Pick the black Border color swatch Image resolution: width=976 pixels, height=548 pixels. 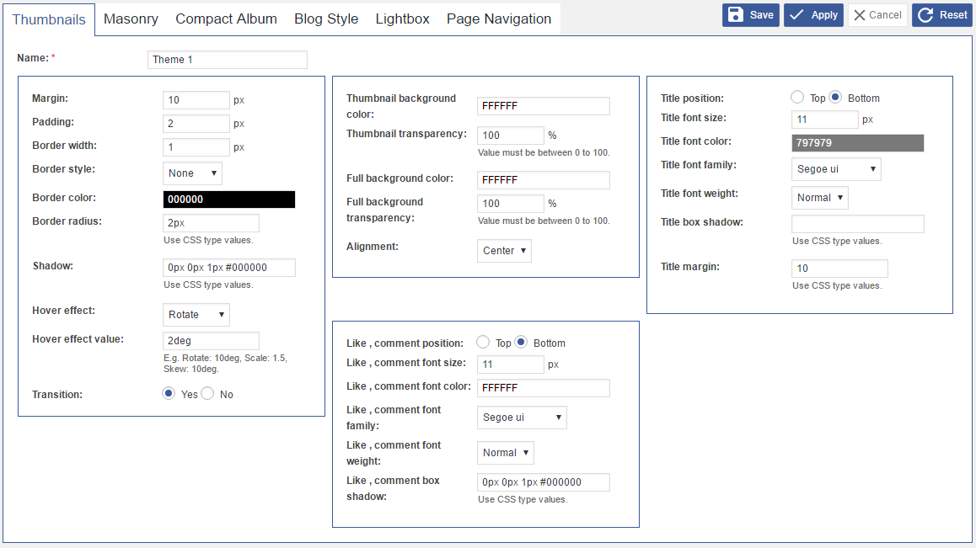228,200
